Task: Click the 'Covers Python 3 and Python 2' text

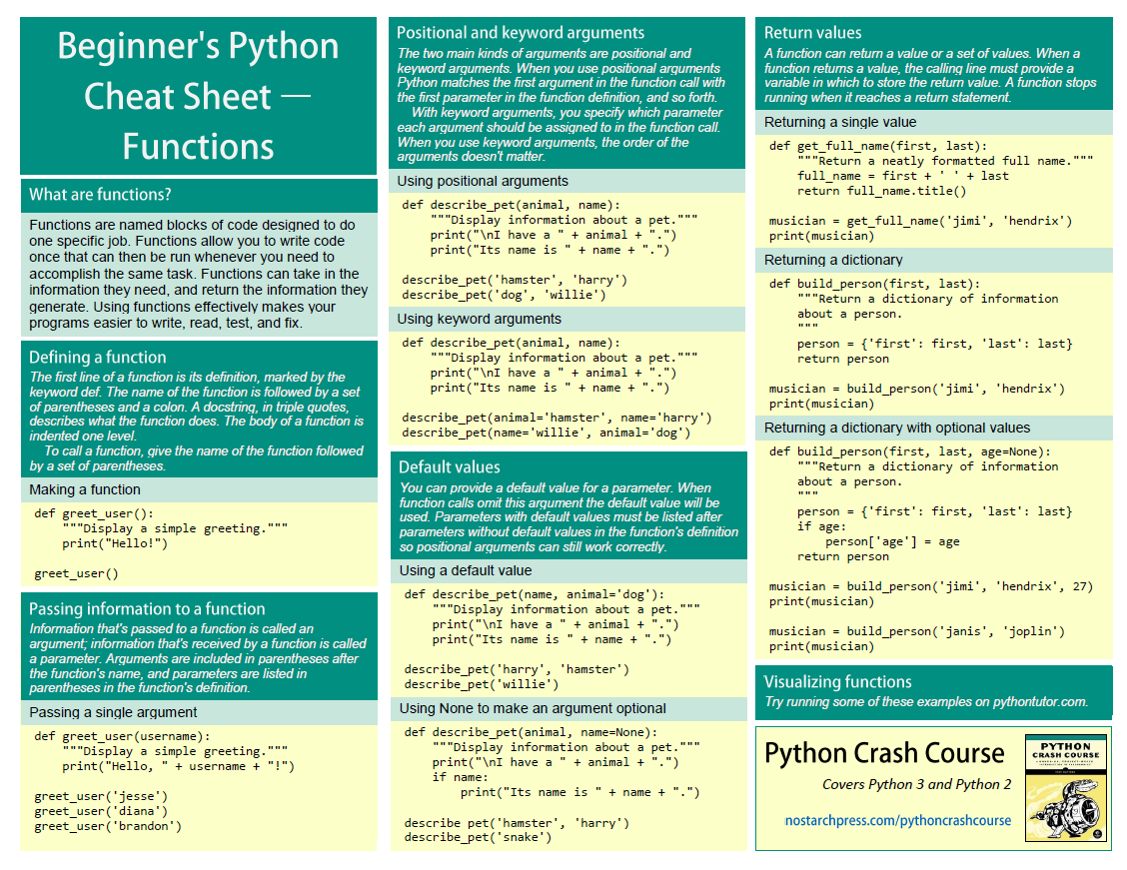Action: [916, 784]
